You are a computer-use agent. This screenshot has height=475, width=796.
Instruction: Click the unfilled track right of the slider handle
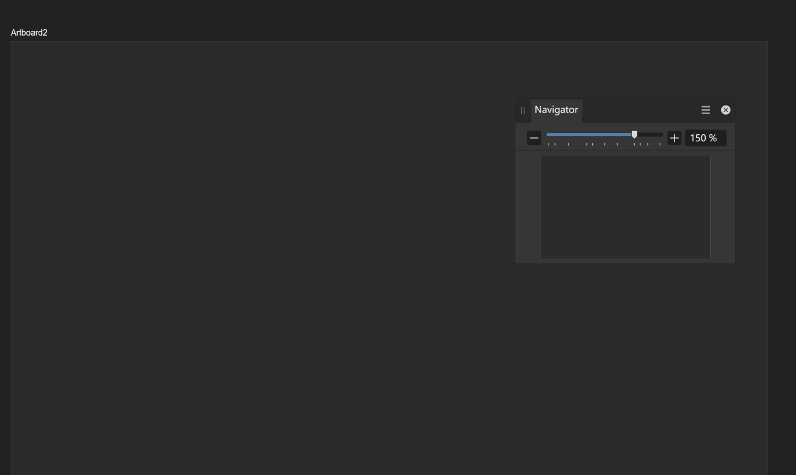click(x=650, y=135)
